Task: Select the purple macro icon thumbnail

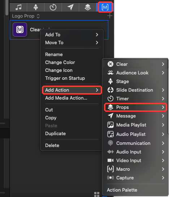Action: point(20,29)
